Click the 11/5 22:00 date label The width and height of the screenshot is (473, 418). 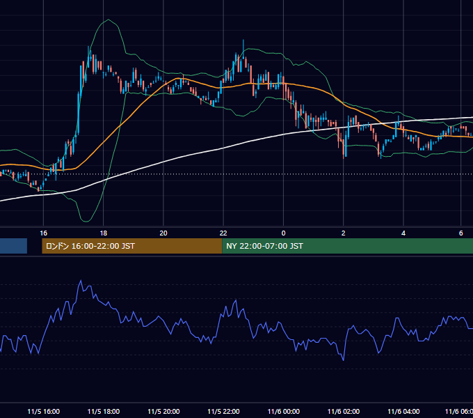[x=223, y=411]
